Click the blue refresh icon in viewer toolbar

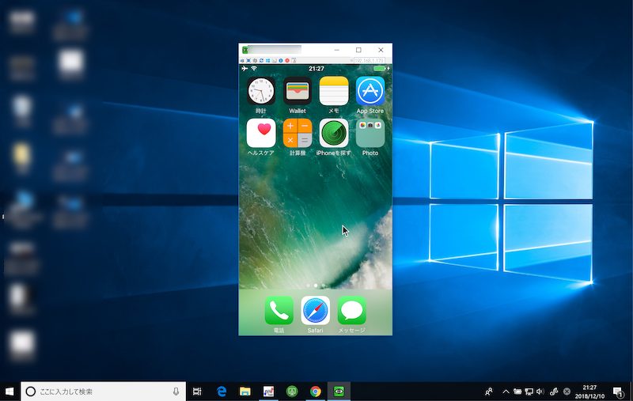click(261, 61)
